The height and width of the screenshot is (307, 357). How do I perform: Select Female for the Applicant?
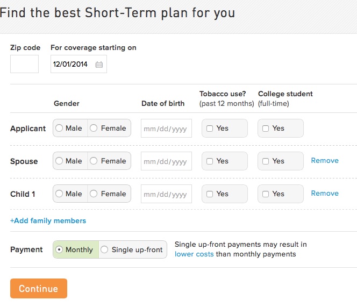(x=94, y=128)
